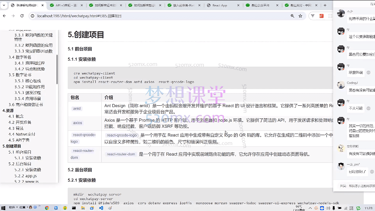Click the magnifier zoom icon in address bar
375x211 pixels.
[x=292, y=16]
